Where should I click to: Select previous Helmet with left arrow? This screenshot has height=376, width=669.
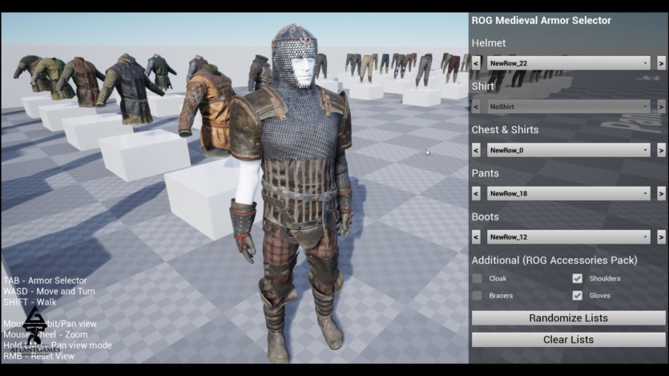[x=476, y=63]
